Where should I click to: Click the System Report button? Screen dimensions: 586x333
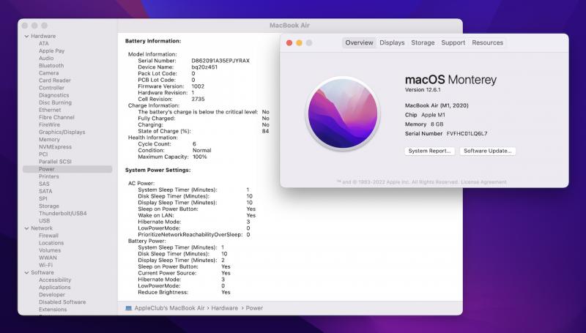pyautogui.click(x=429, y=151)
